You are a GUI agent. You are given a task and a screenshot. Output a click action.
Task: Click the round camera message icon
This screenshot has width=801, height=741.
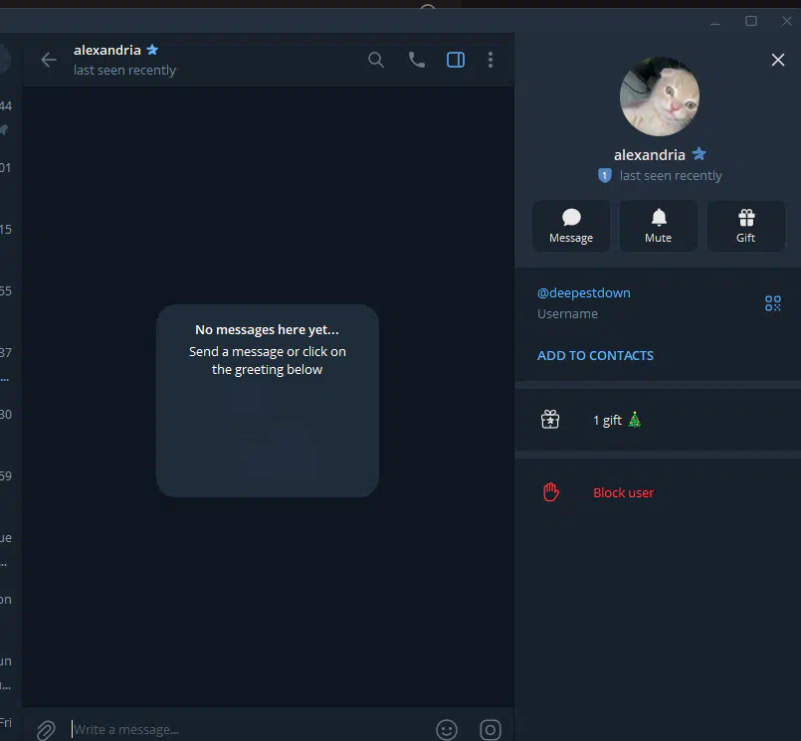[490, 730]
